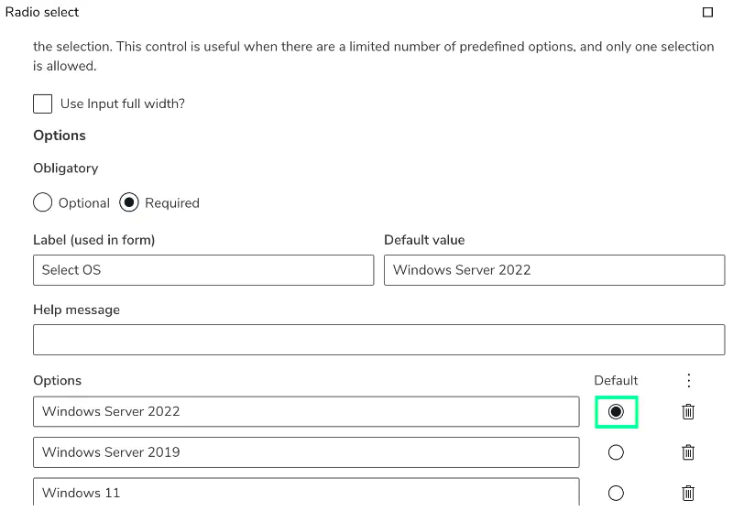Enable Use Input full width checkbox
The width and height of the screenshot is (733, 511).
tap(42, 103)
